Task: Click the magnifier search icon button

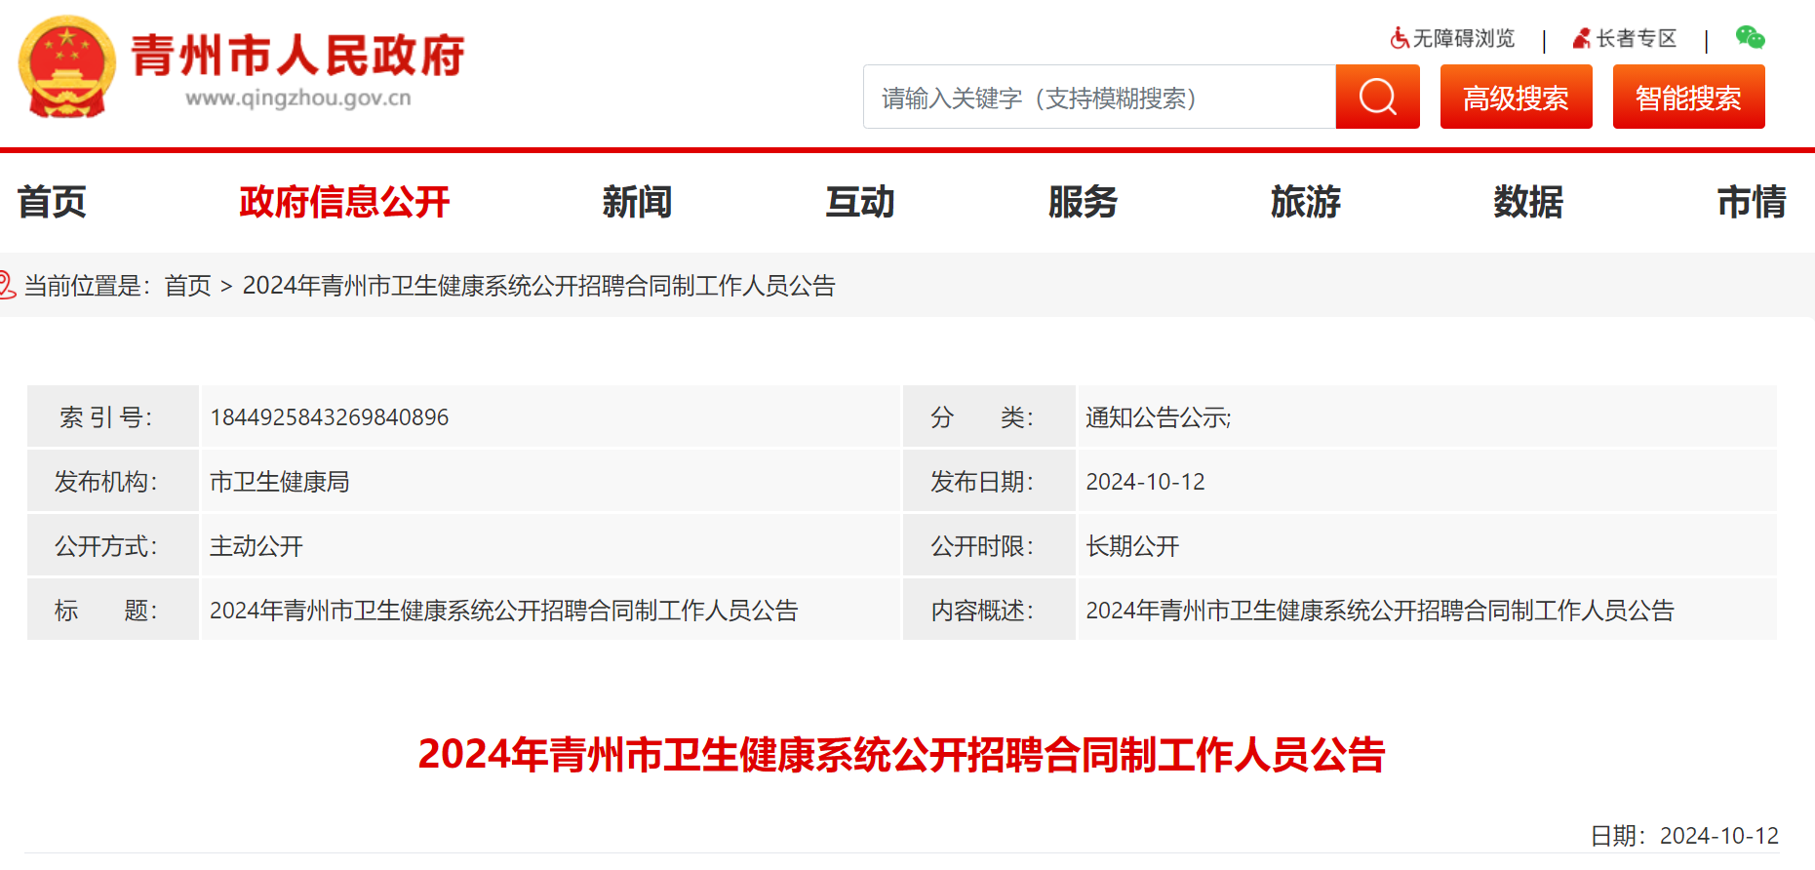Action: tap(1377, 97)
